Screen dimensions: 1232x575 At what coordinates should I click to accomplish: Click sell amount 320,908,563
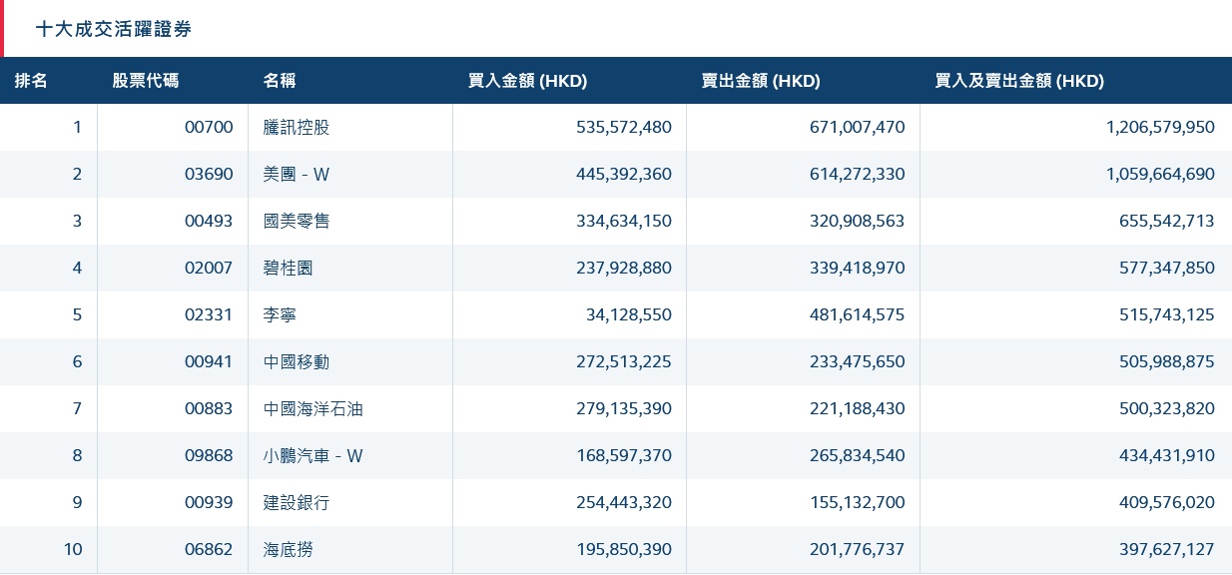point(858,221)
